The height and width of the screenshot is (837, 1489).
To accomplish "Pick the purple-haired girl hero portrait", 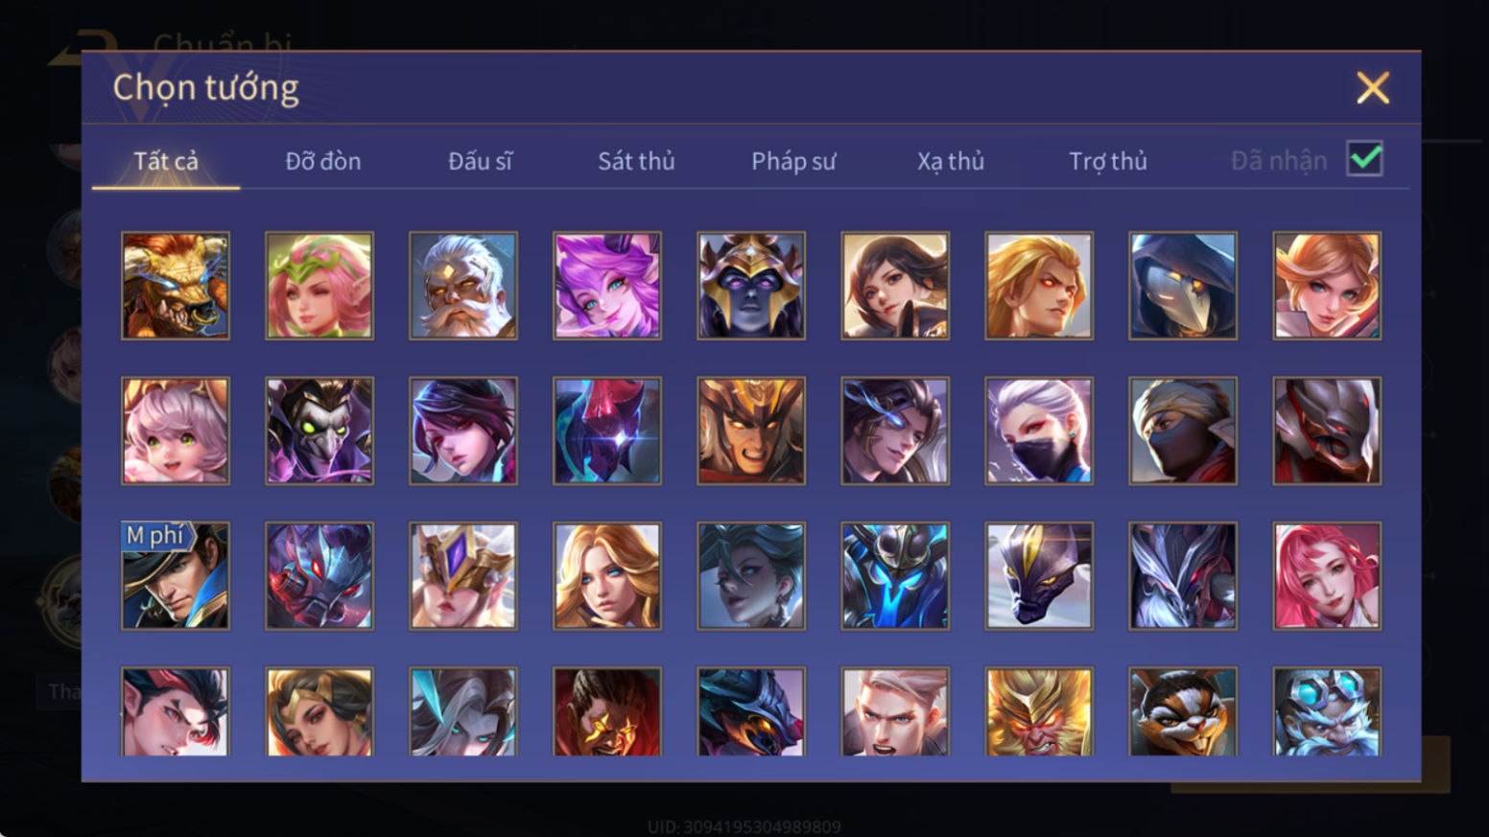I will (607, 286).
